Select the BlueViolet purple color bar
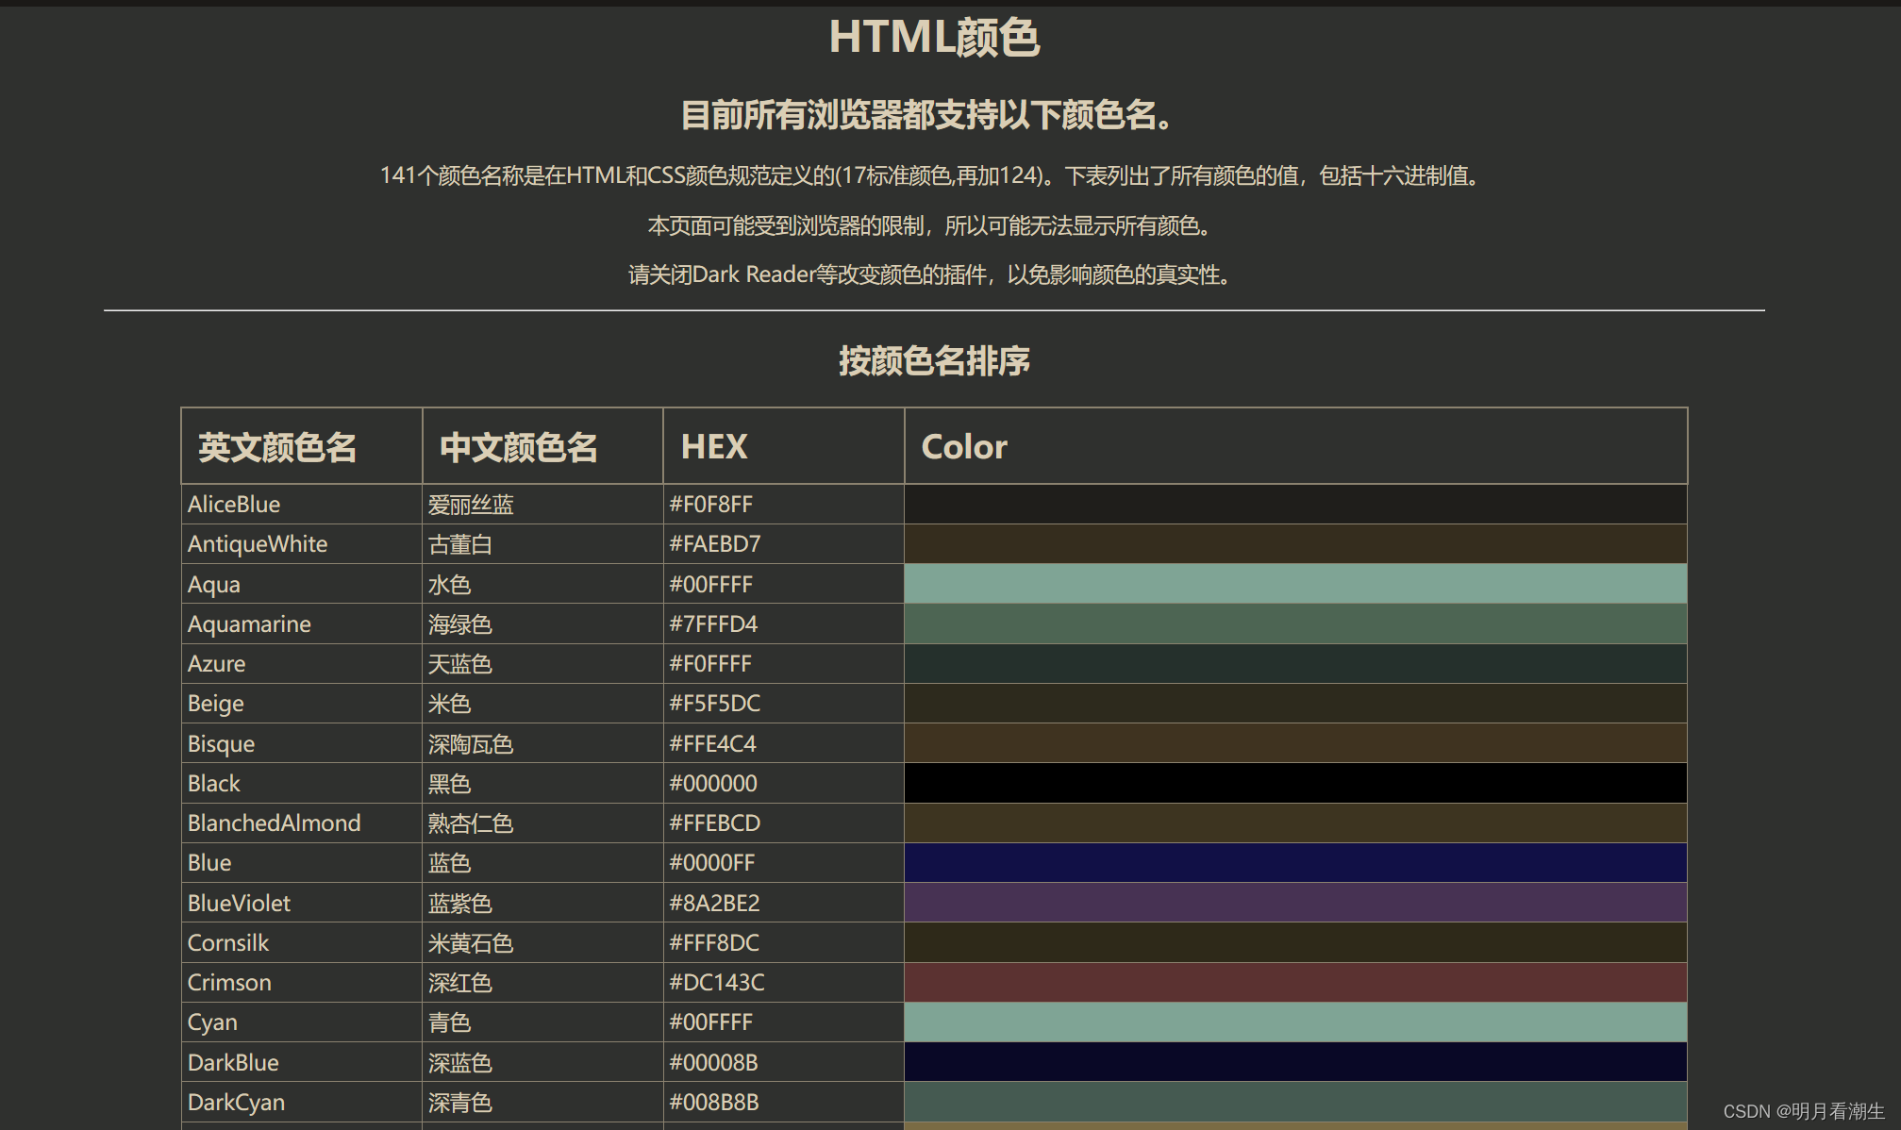This screenshot has width=1901, height=1130. click(1295, 903)
